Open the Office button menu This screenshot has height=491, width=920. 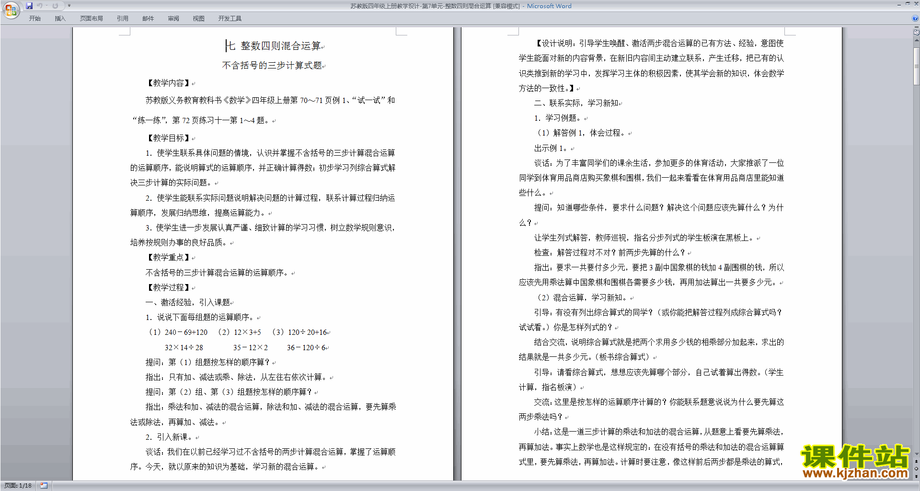tap(11, 10)
